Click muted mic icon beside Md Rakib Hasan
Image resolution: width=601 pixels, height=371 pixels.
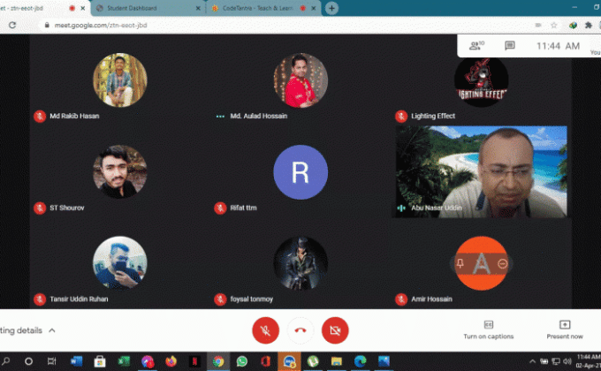coord(40,116)
